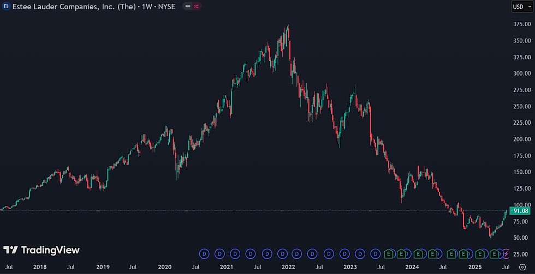Click the first green earnings E marker
The image size is (535, 274).
coord(388,253)
